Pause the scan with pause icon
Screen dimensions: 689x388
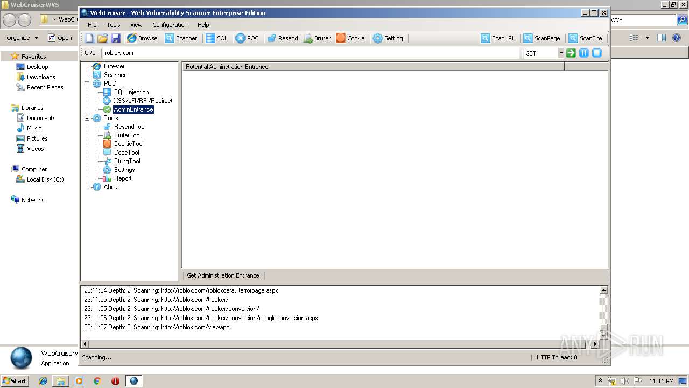tap(584, 53)
